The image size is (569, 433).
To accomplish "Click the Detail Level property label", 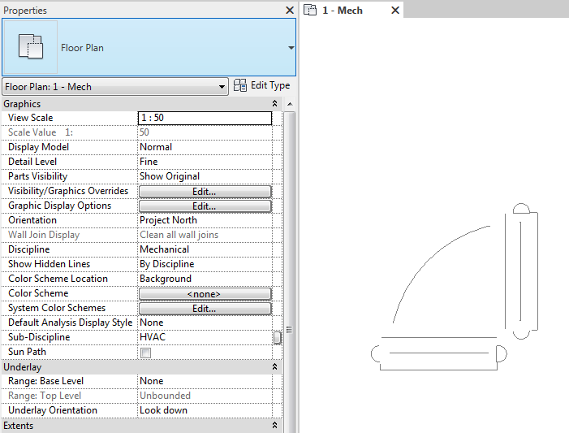I will [x=32, y=162].
